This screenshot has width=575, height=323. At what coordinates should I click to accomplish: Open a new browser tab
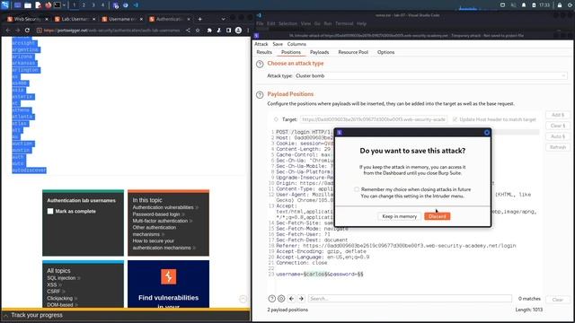click(199, 19)
